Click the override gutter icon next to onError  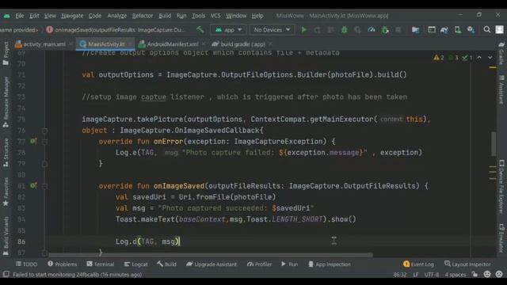pos(33,141)
